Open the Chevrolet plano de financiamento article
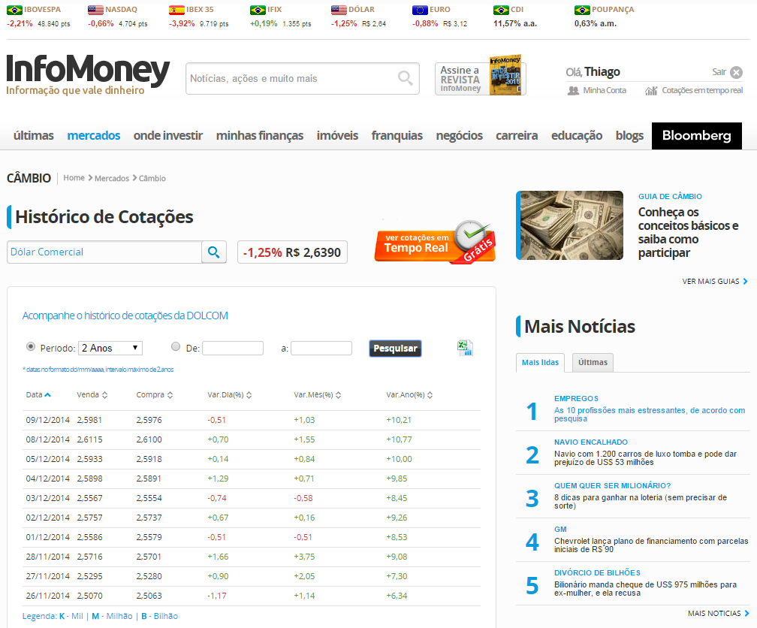This screenshot has width=757, height=628. click(x=651, y=545)
